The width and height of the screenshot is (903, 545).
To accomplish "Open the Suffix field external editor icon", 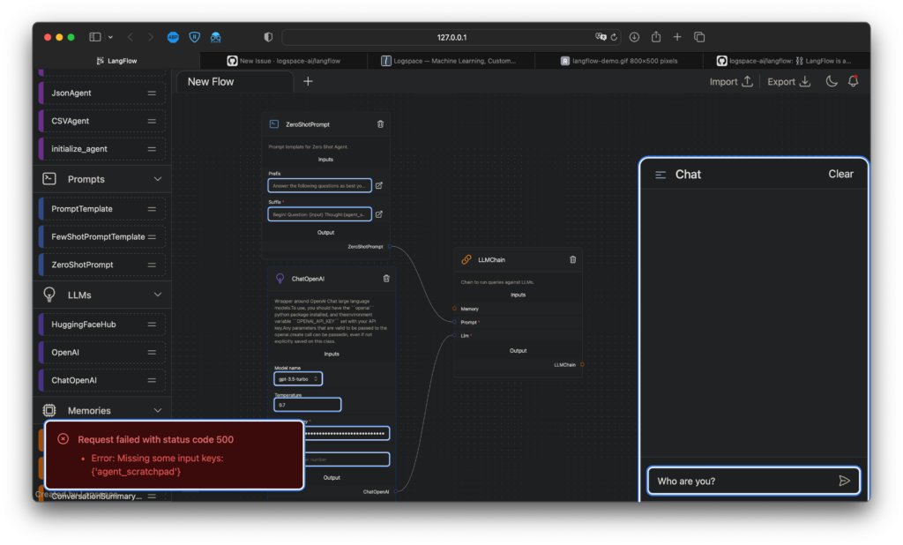I will pyautogui.click(x=379, y=214).
